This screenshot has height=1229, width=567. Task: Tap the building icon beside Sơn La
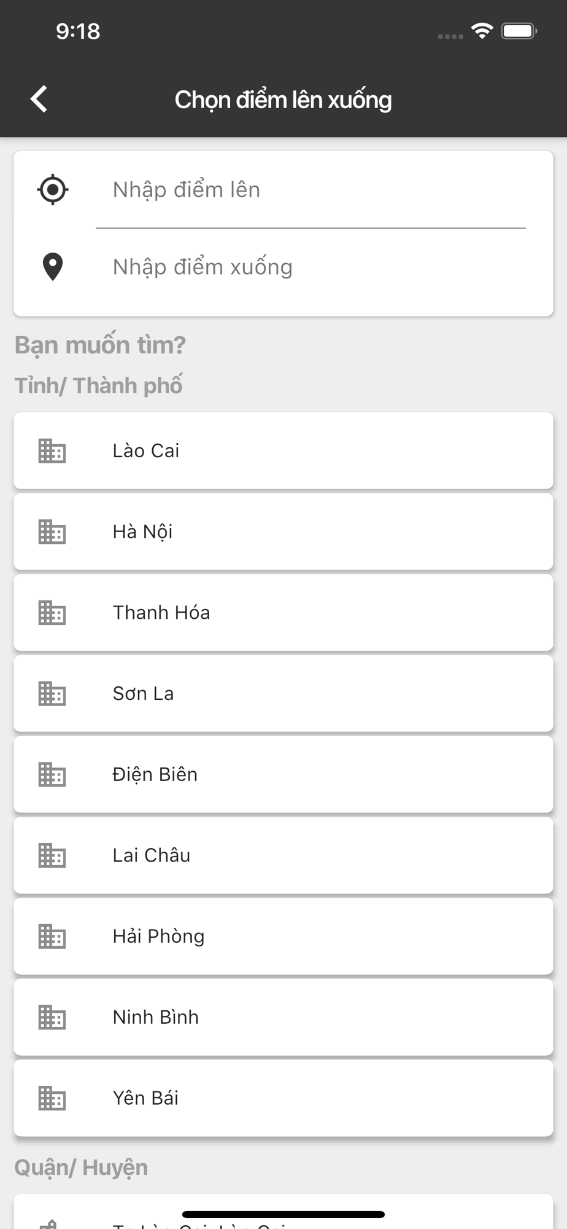(52, 694)
